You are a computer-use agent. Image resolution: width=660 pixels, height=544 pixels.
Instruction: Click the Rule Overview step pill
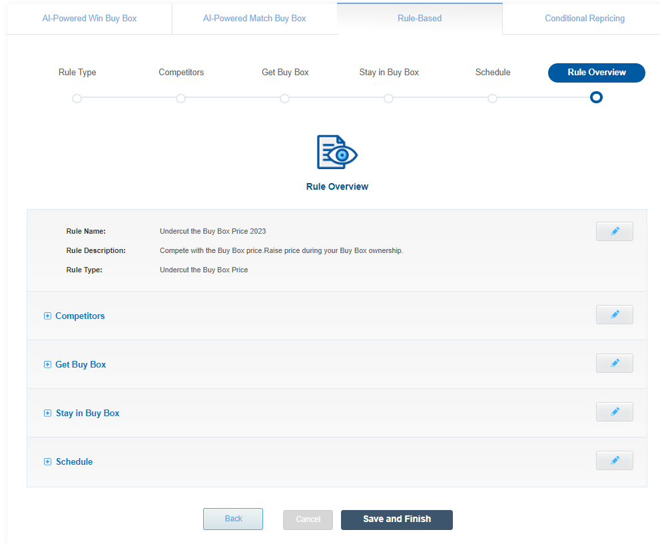[x=597, y=73]
